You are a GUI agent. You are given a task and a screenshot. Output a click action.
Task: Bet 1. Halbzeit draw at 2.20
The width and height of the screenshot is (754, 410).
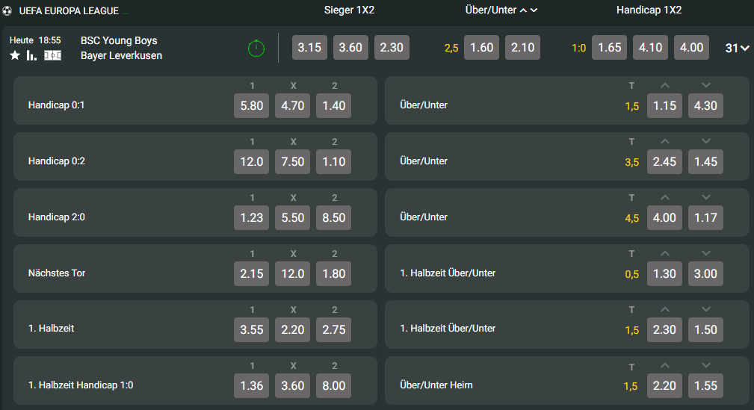tap(293, 329)
